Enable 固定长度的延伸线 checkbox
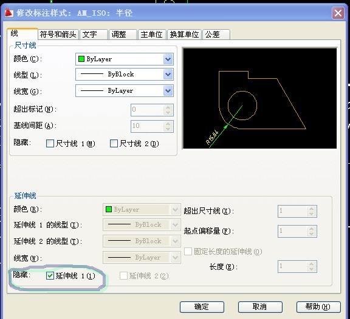 pyautogui.click(x=188, y=252)
